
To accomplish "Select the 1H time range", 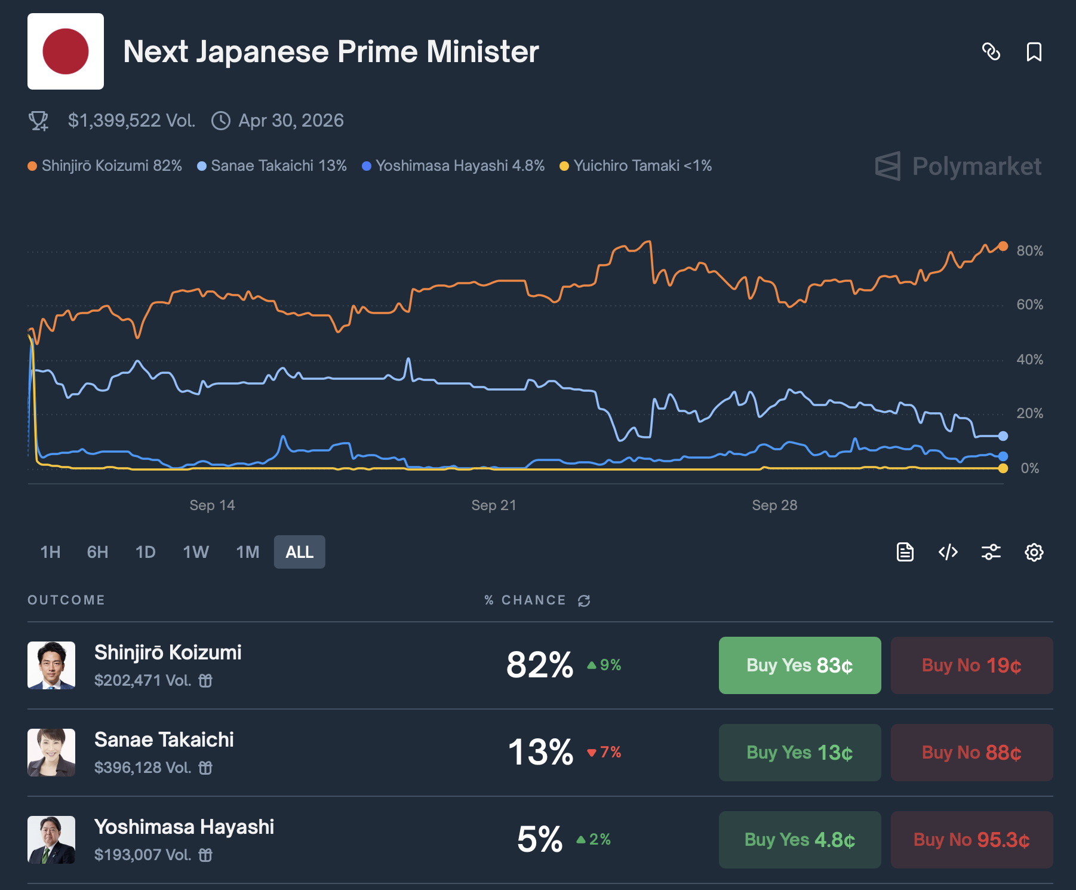I will click(x=50, y=552).
